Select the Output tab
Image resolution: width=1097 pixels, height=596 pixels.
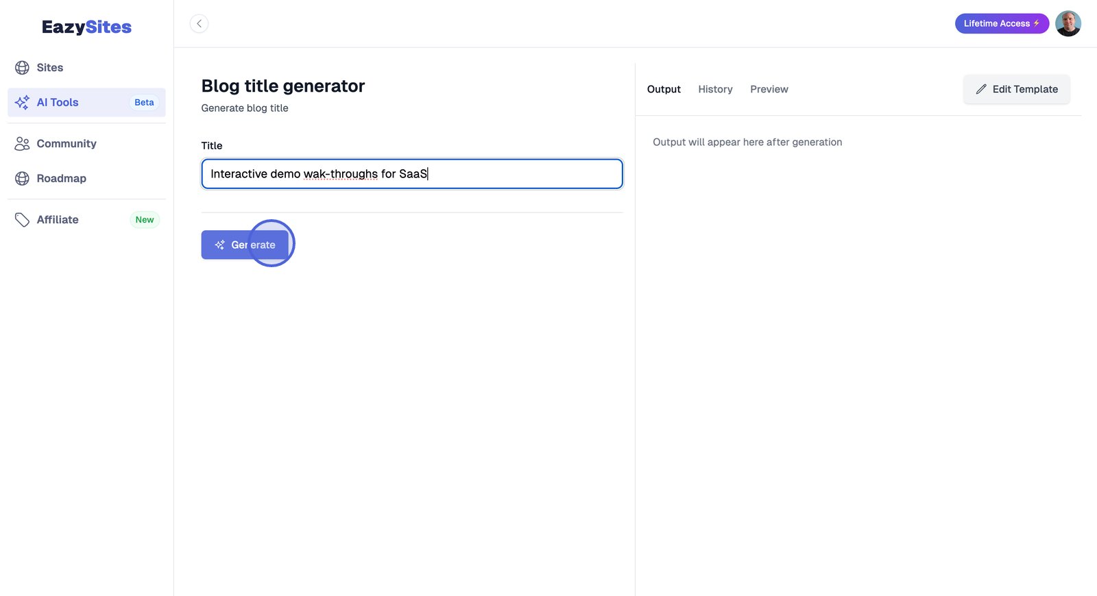tap(664, 89)
